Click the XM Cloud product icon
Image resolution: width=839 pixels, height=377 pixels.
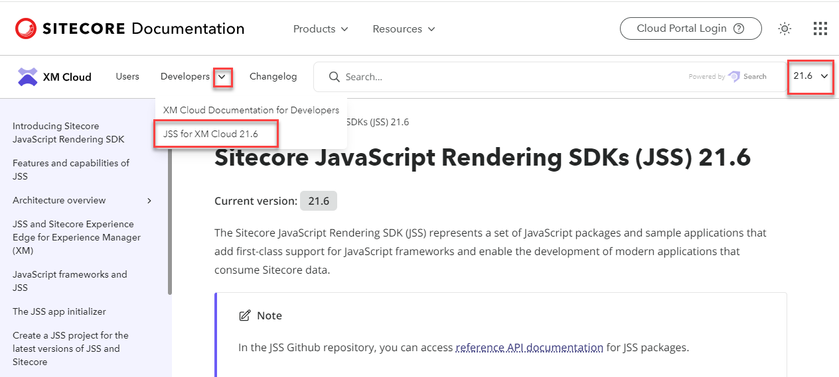click(x=27, y=77)
